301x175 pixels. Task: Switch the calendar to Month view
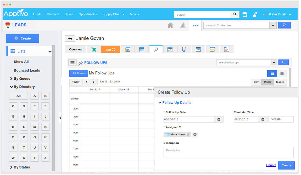point(280,82)
